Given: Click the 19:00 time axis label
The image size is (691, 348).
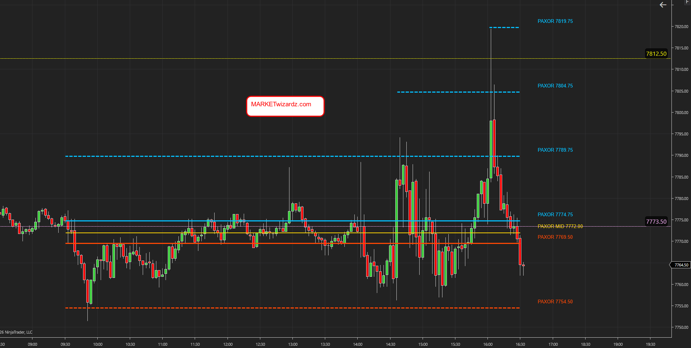Looking at the screenshot, I should pos(618,344).
